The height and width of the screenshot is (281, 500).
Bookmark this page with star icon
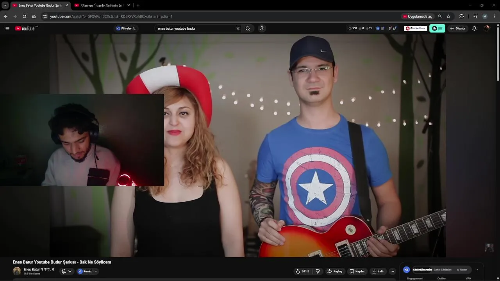pos(448,16)
